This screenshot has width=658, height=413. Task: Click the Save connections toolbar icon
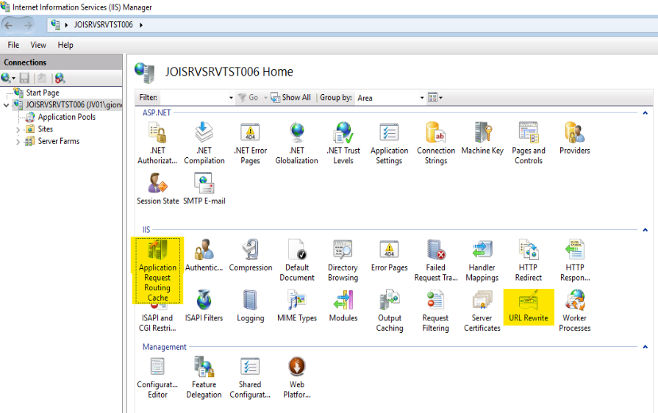[x=25, y=78]
